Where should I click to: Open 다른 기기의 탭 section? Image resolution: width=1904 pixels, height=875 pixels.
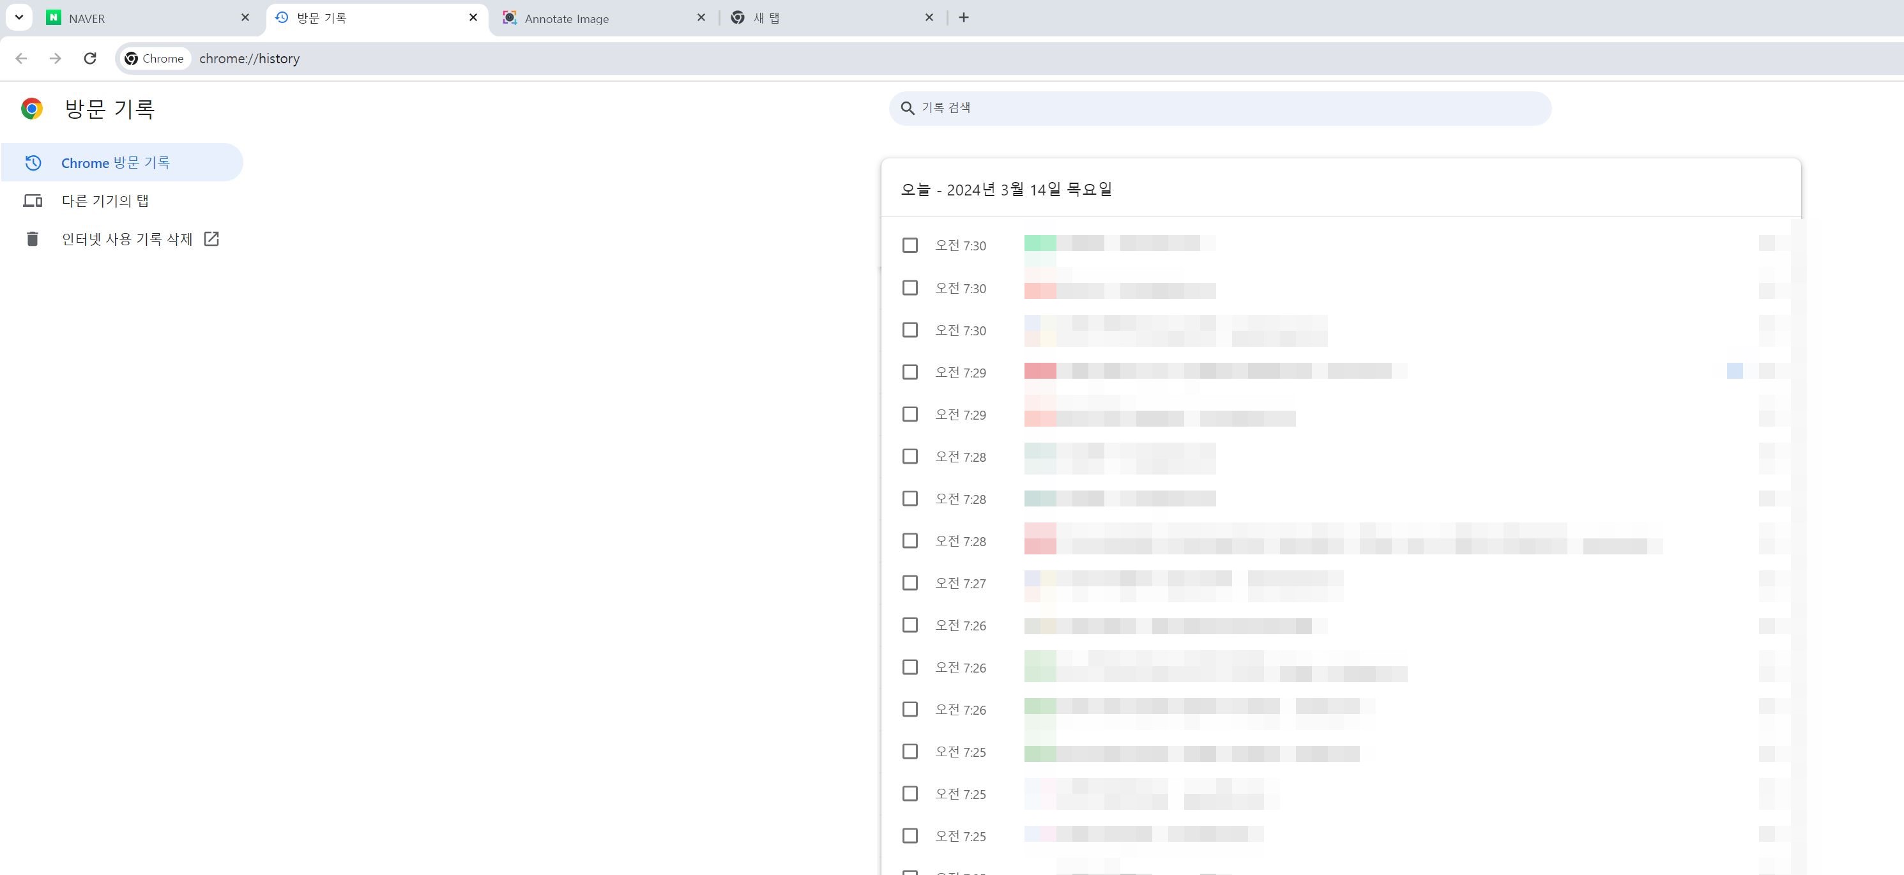(105, 201)
